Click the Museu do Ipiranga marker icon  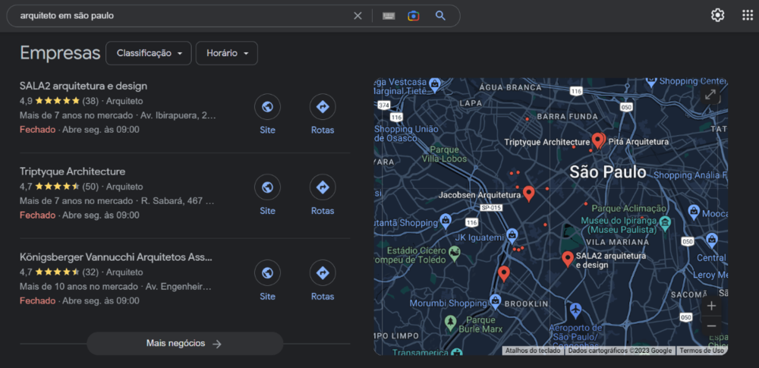click(x=665, y=223)
